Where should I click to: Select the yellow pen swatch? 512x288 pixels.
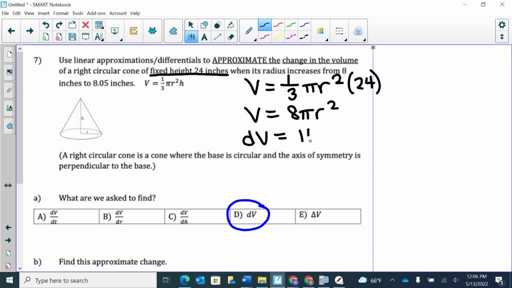coord(277,35)
